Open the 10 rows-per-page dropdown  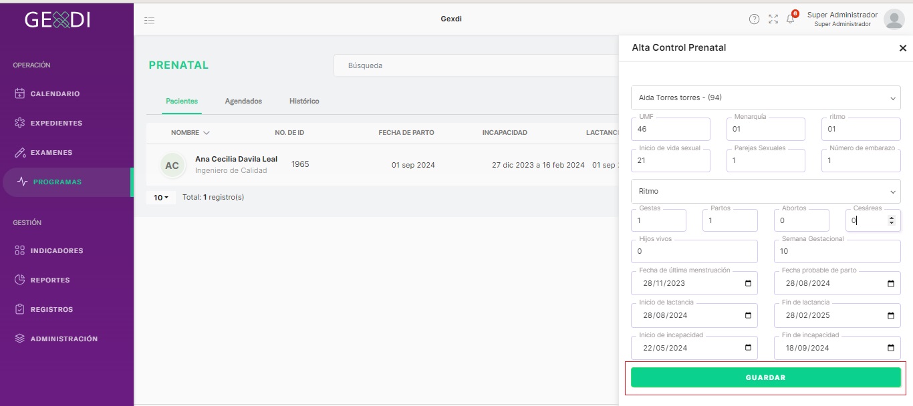click(161, 198)
